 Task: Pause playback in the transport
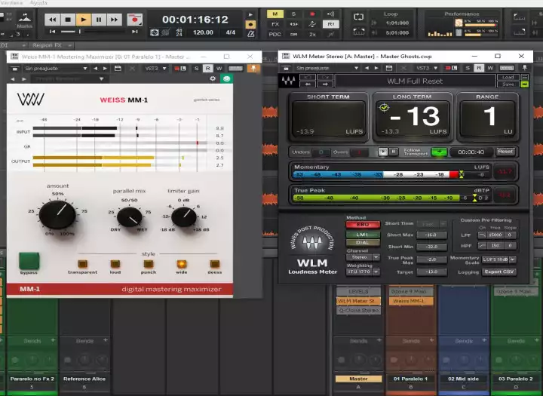tap(99, 20)
